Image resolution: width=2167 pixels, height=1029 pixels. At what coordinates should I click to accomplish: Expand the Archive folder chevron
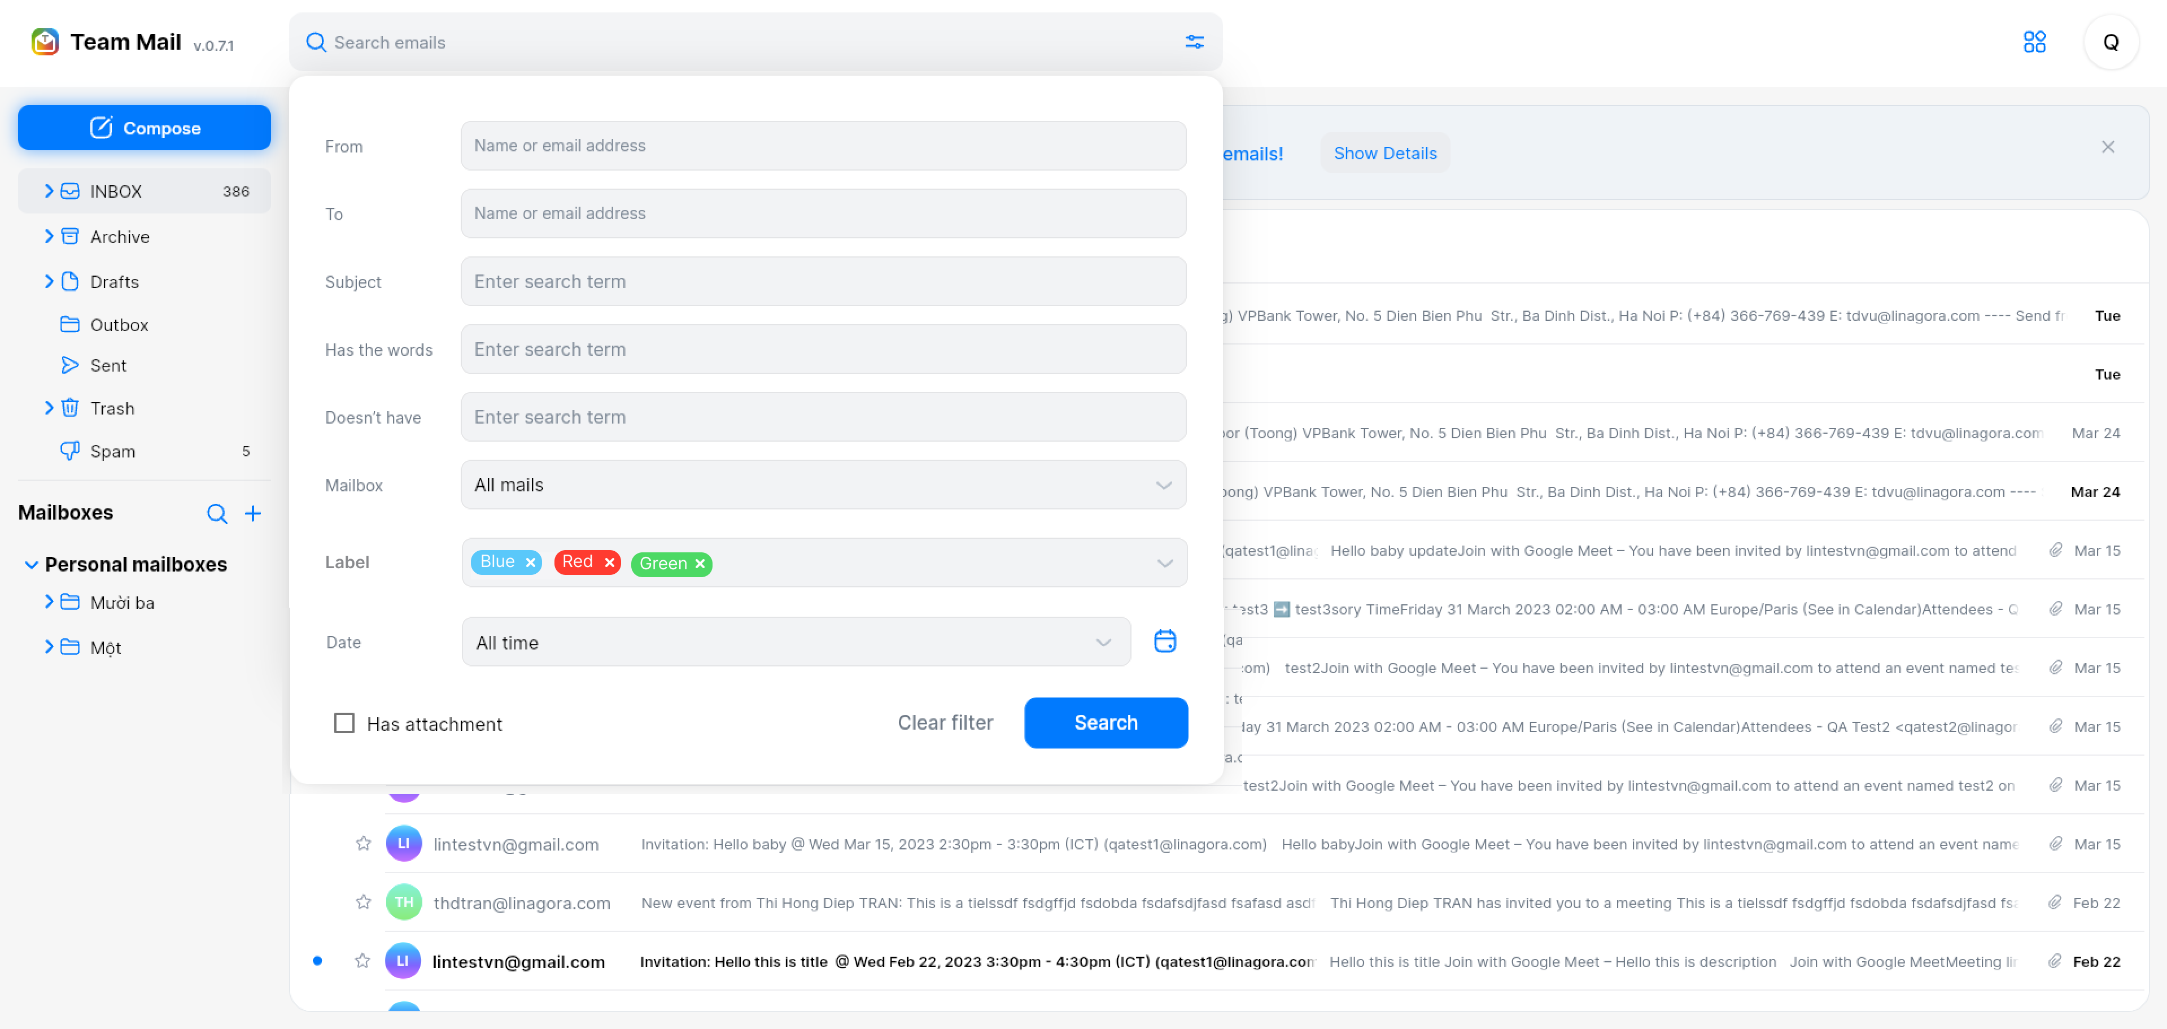tap(49, 237)
